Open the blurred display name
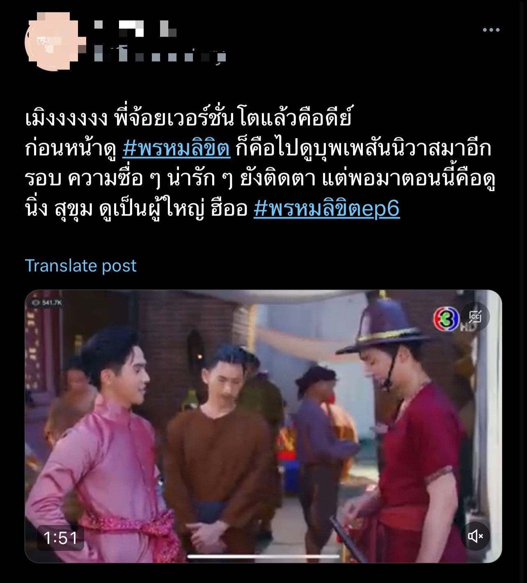 (135, 27)
